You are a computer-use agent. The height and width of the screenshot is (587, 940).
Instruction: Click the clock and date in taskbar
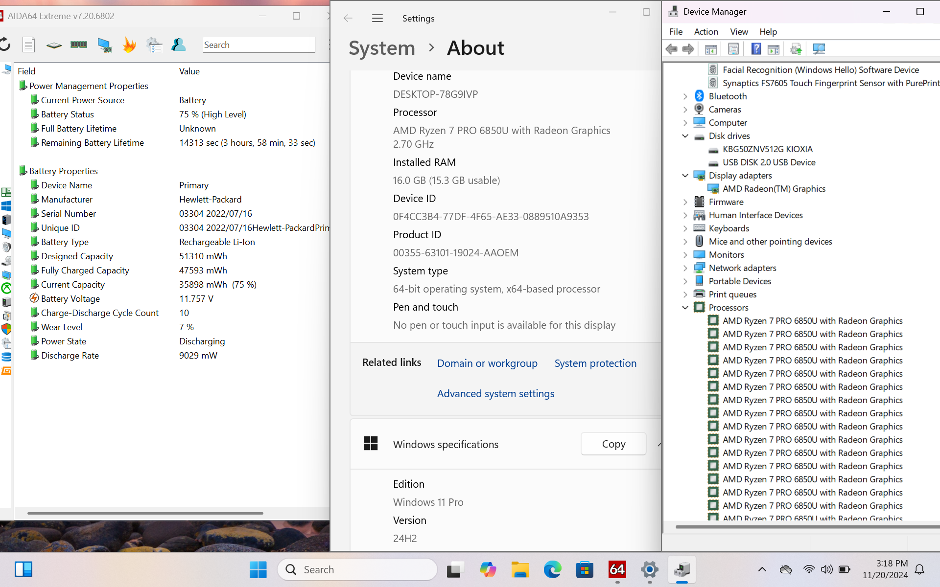885,569
